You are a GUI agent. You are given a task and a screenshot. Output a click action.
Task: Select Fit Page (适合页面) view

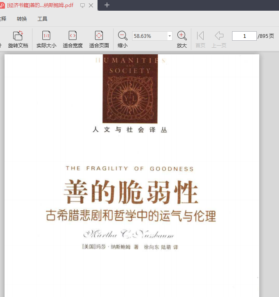coord(99,36)
